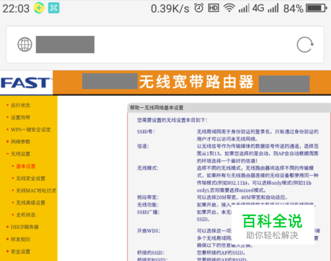Tap the 0.39K/s network speed indicator
The image size is (331, 261).
click(x=170, y=9)
